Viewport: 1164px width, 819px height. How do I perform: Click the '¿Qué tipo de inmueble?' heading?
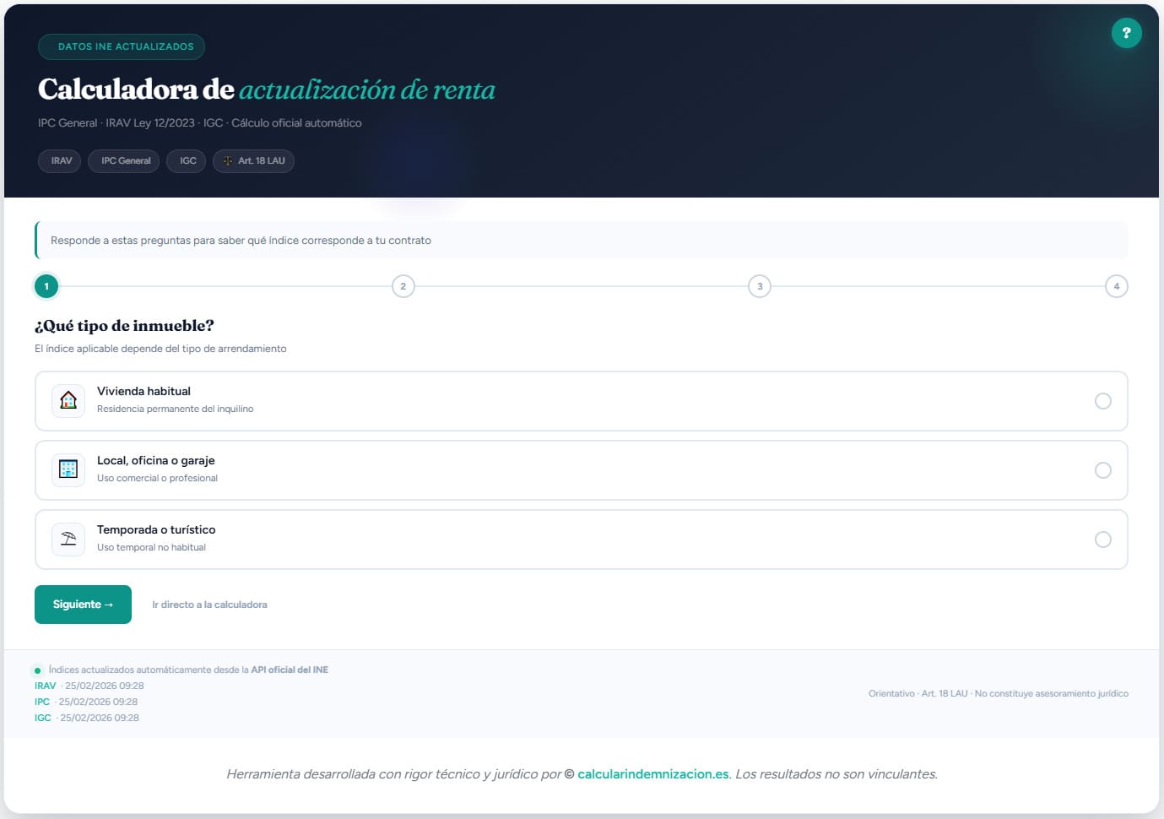pos(124,326)
